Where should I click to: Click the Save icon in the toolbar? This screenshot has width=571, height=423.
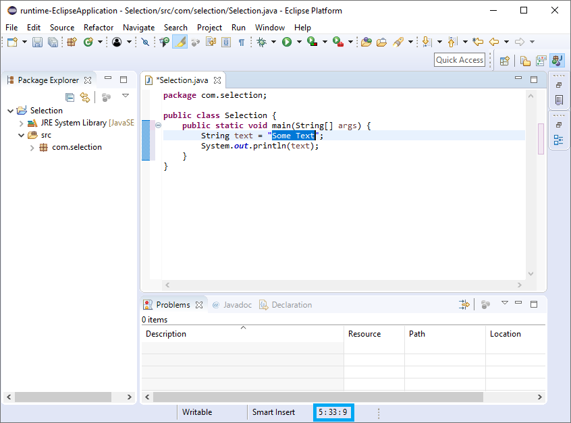[x=36, y=42]
